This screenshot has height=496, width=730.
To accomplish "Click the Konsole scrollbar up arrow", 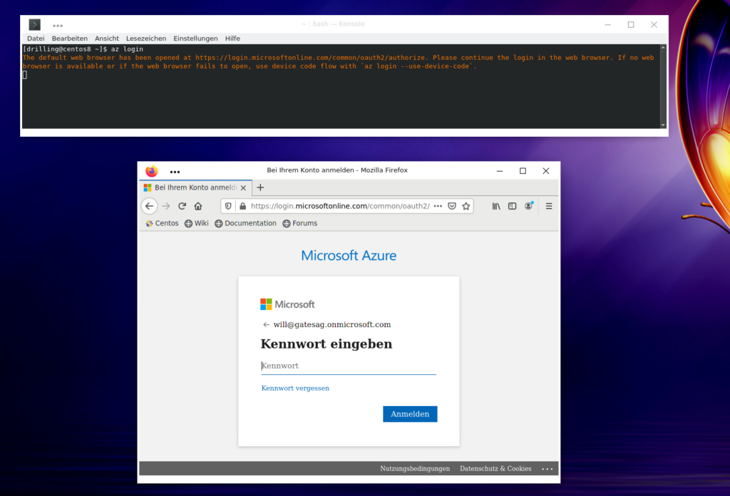I will tap(663, 48).
